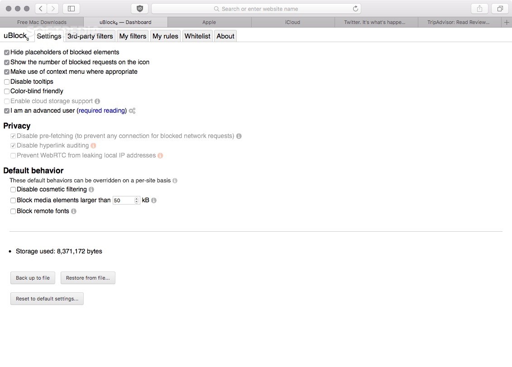Open advanced settings via the gear icon
The width and height of the screenshot is (512, 367).
(132, 110)
